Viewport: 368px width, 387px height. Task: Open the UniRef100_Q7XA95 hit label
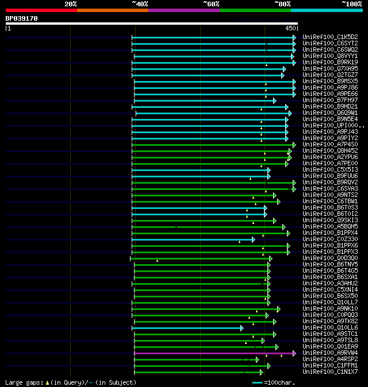coord(330,68)
